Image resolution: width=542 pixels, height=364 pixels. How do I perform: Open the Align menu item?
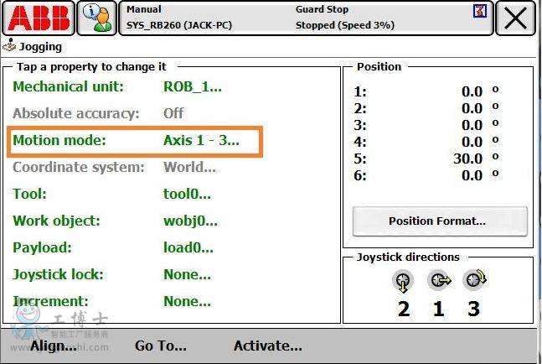pyautogui.click(x=54, y=346)
